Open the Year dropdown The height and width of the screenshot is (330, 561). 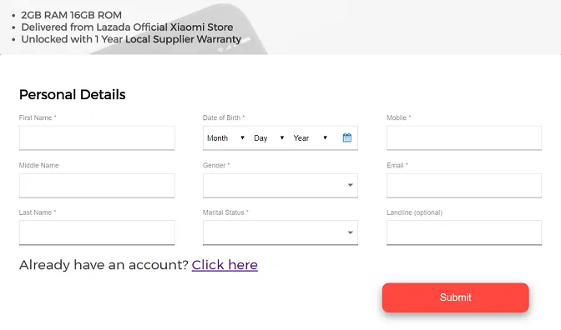[311, 137]
